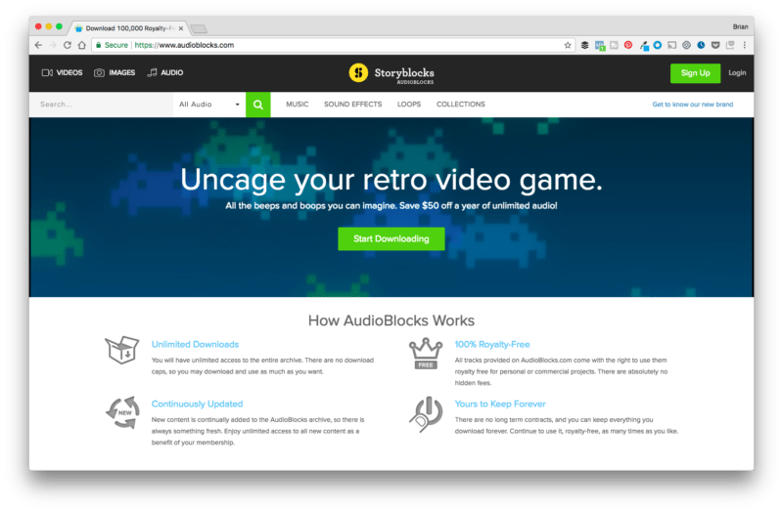
Task: Open the Sound Effects menu item
Action: (352, 105)
